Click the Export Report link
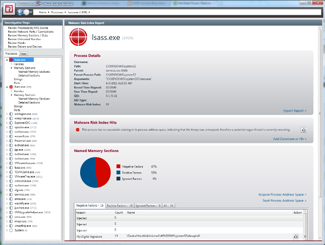325x245 pixels. tap(294, 111)
